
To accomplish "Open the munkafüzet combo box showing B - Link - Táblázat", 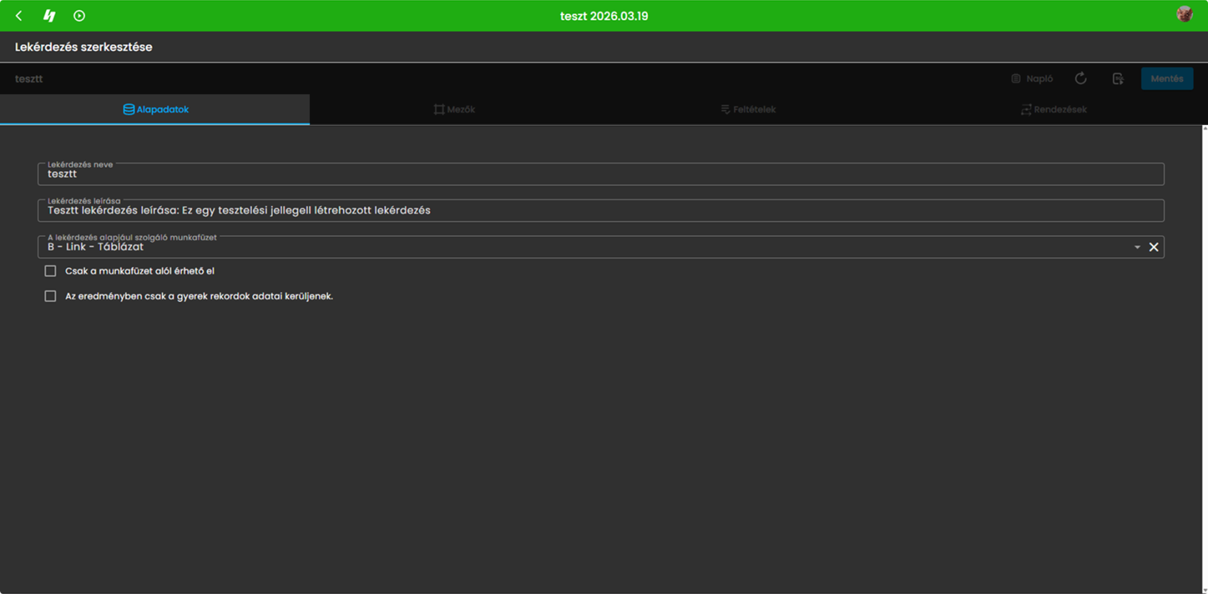I will (x=600, y=247).
